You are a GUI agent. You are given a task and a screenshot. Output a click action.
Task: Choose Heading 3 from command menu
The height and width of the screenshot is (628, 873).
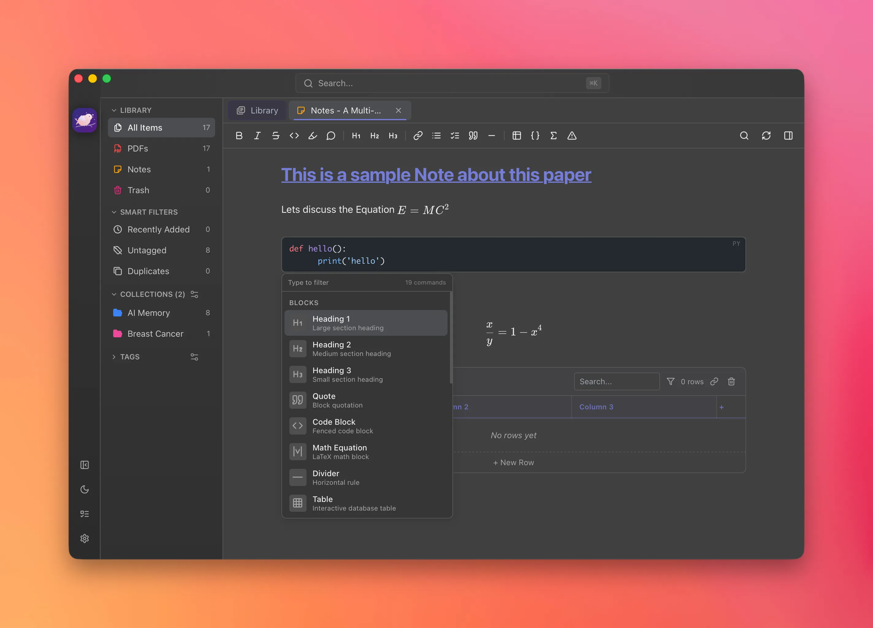pos(366,375)
